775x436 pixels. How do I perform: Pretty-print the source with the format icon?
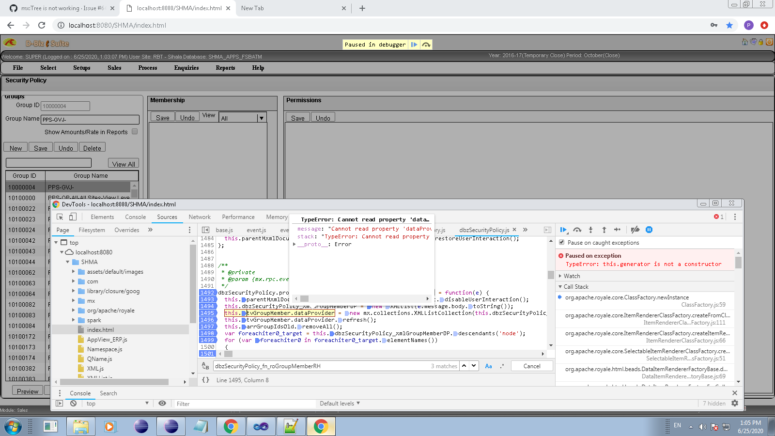point(205,380)
